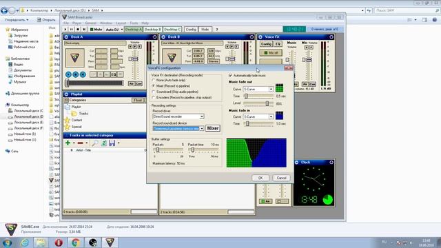
Task: Click the Voice FX panel header circle icon
Action: tap(260, 37)
